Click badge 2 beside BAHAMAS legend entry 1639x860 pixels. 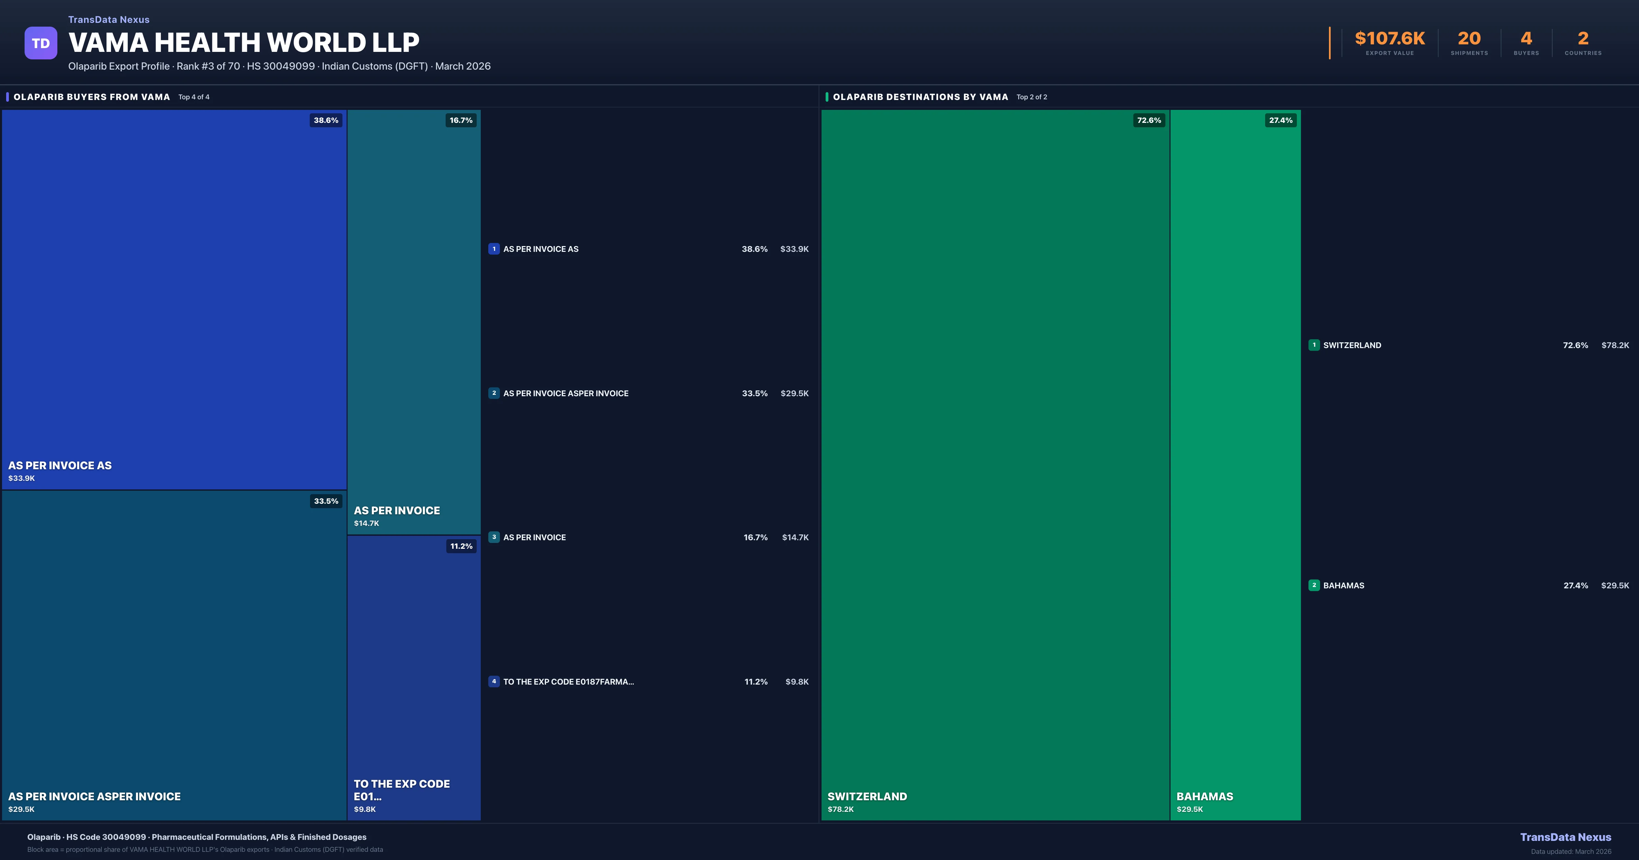1315,585
